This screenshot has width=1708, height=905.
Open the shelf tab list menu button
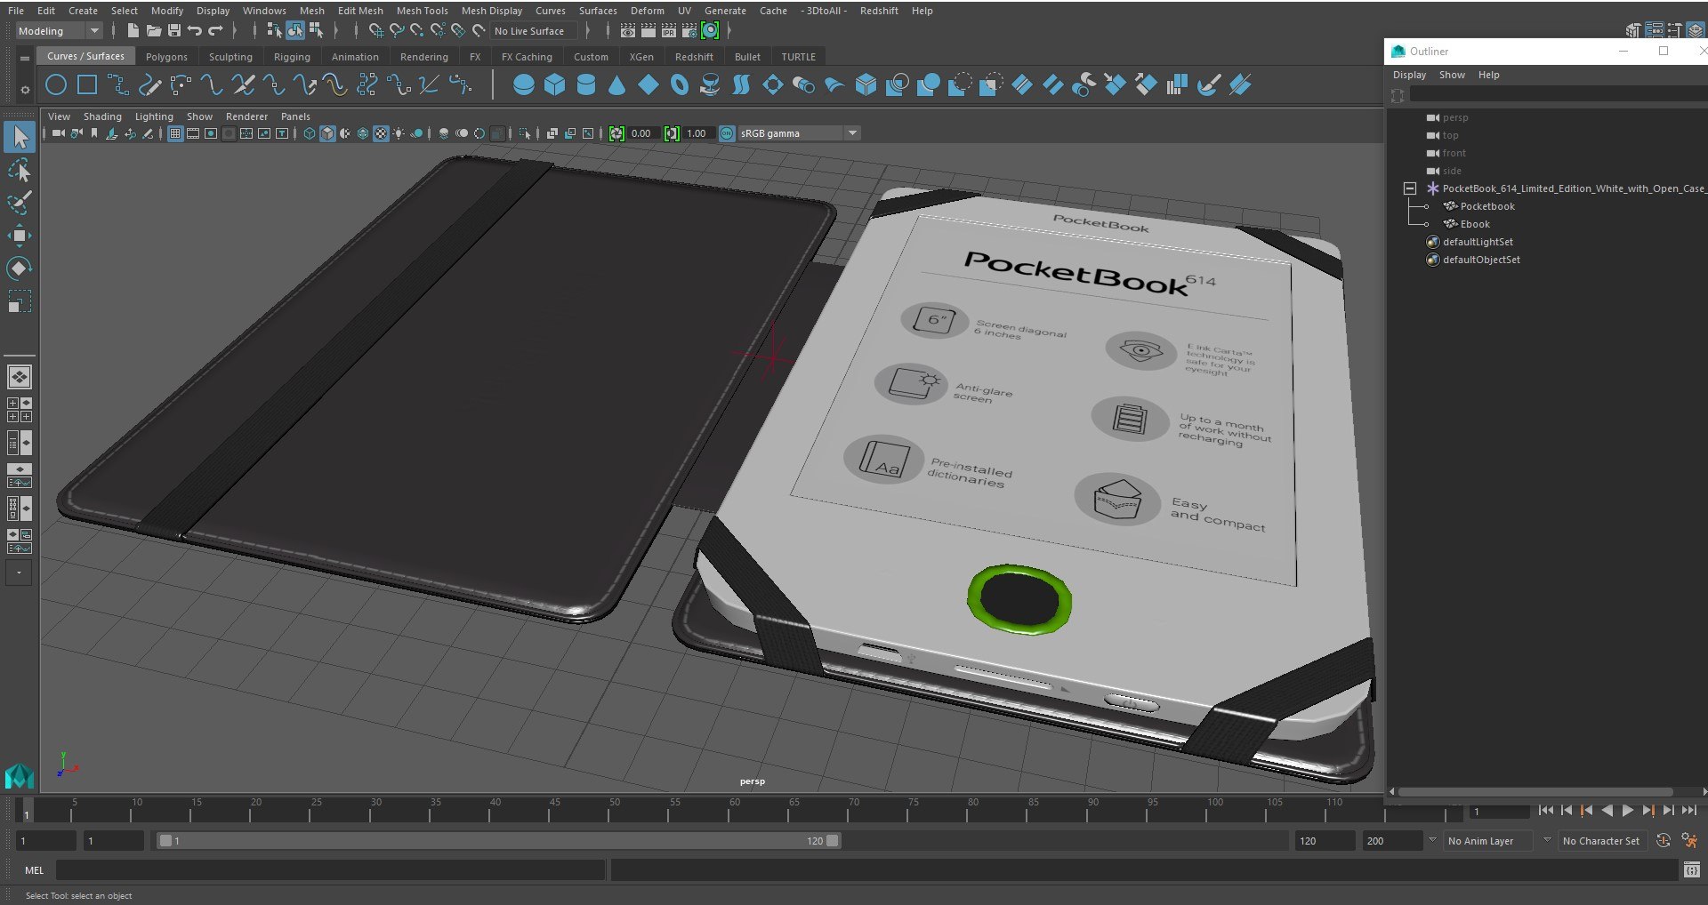(24, 58)
